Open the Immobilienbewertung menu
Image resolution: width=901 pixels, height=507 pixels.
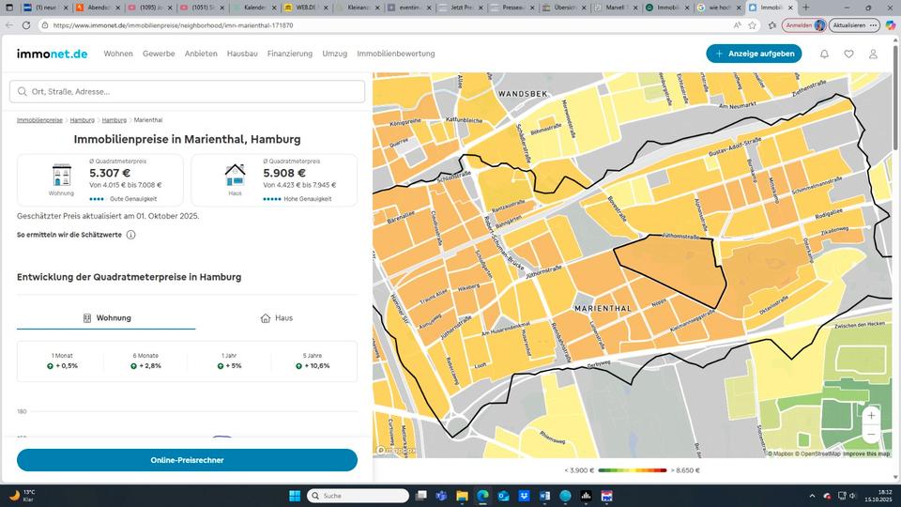395,54
